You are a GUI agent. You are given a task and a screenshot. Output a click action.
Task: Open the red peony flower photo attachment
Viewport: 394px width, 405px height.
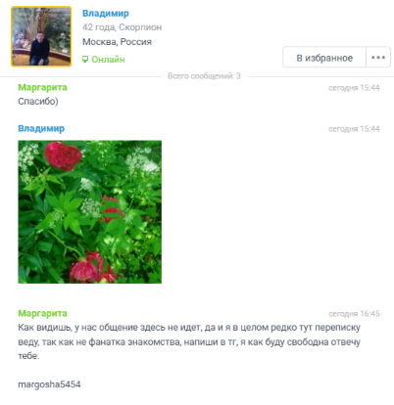coord(90,212)
